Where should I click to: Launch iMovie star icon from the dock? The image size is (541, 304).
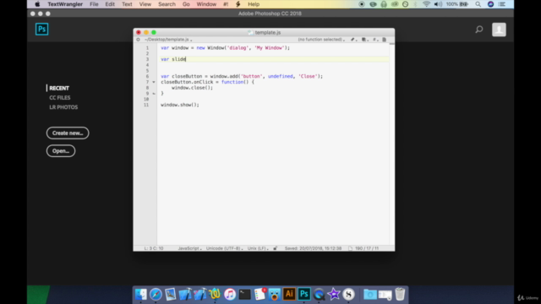click(x=334, y=295)
